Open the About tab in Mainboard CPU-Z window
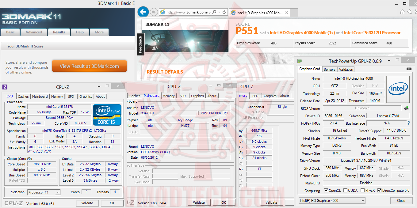This screenshot has height=208, width=417. (212, 96)
